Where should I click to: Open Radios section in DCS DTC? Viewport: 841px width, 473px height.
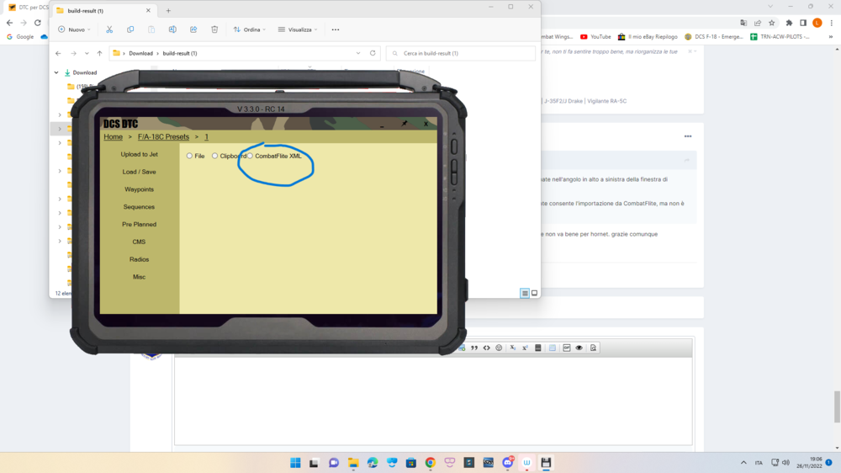click(x=139, y=259)
